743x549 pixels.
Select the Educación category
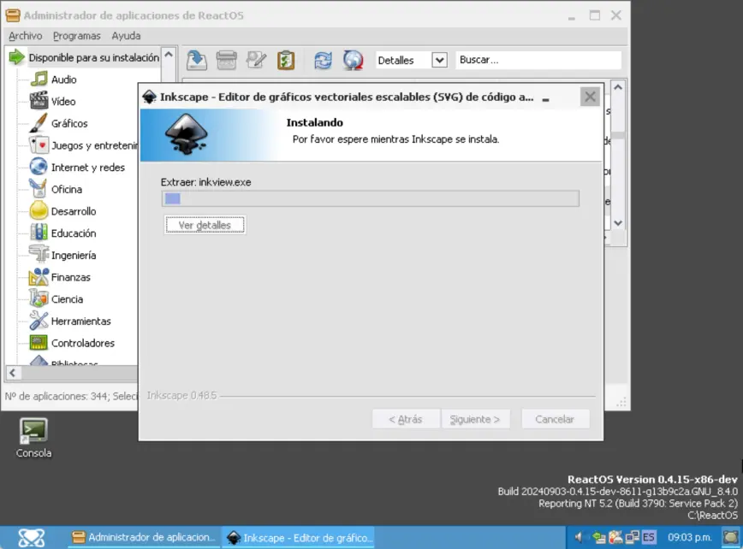(x=74, y=233)
